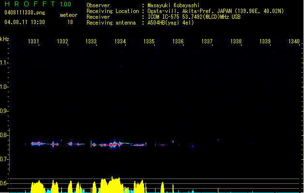Screen dimensions: 304x193
Task: Click the antenna A504HB(yagi 4el) text
Action: click(171, 23)
